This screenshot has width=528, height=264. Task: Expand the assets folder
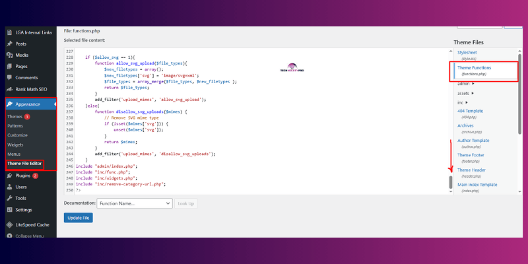click(466, 93)
